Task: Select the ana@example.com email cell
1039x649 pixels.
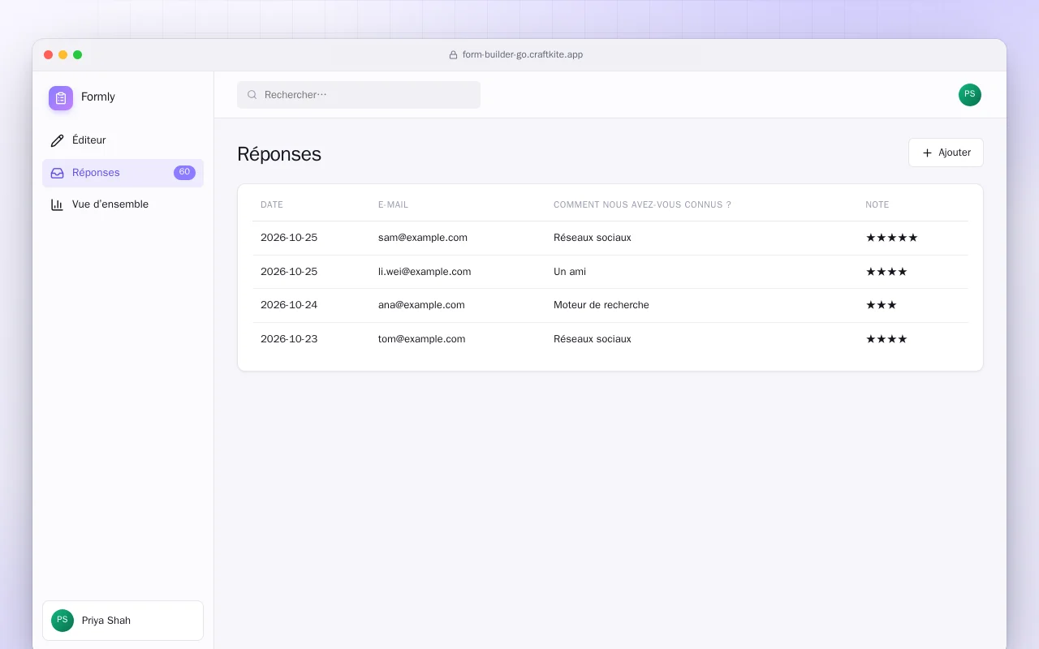Action: click(x=421, y=305)
